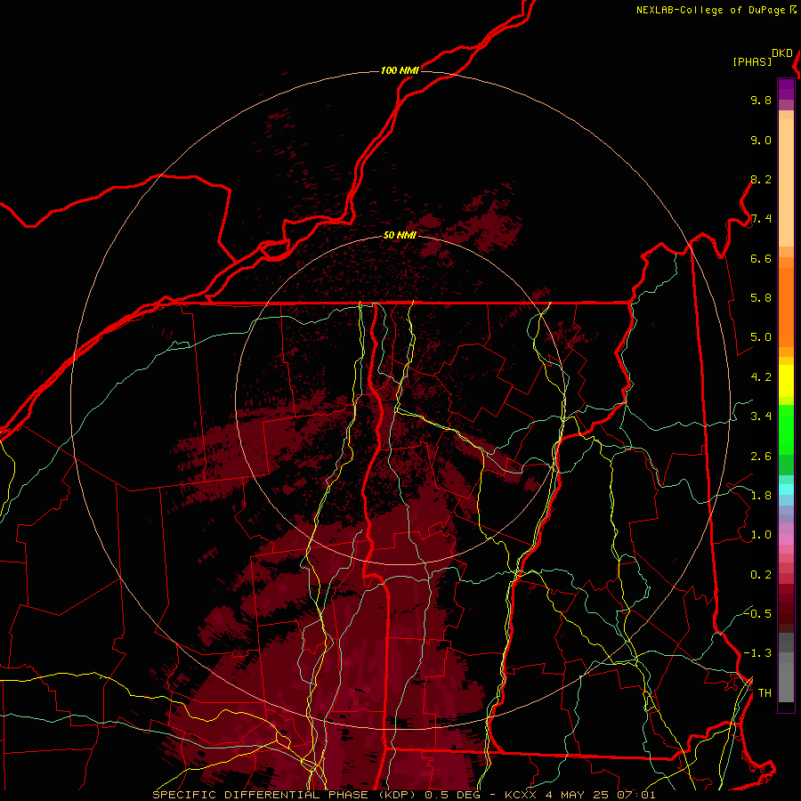Click the 07:01 timestamp in the caption
This screenshot has height=801, width=801.
point(636,795)
